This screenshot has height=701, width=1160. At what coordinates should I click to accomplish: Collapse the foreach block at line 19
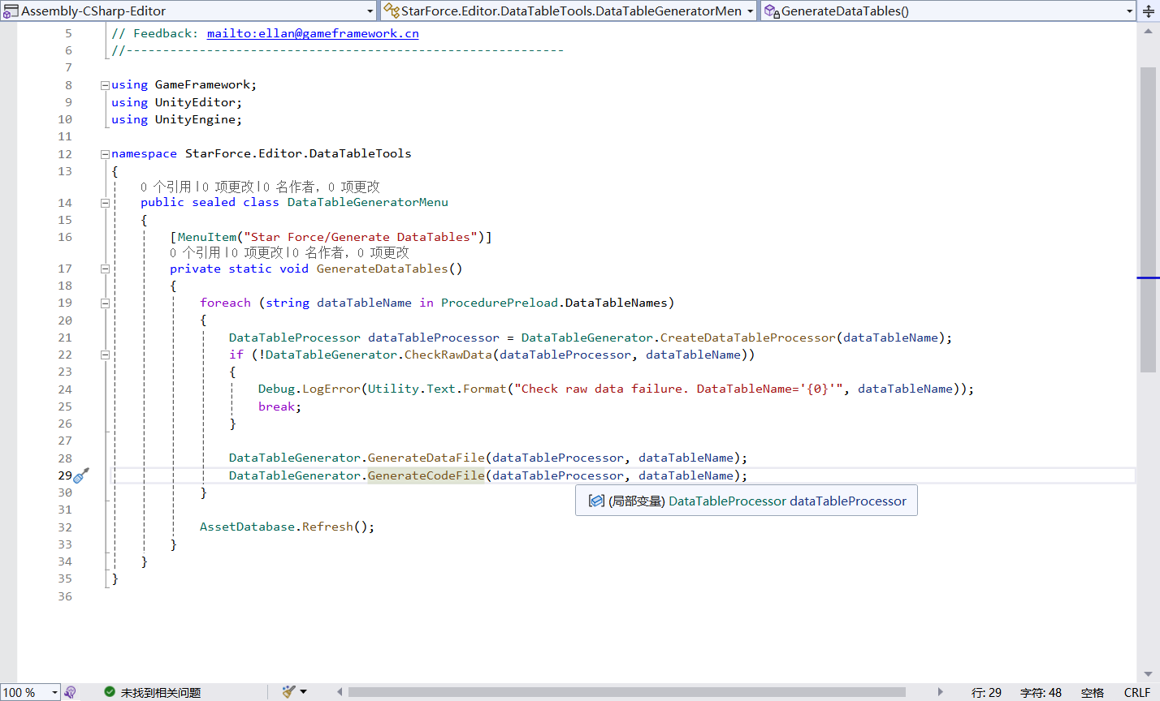click(x=105, y=303)
